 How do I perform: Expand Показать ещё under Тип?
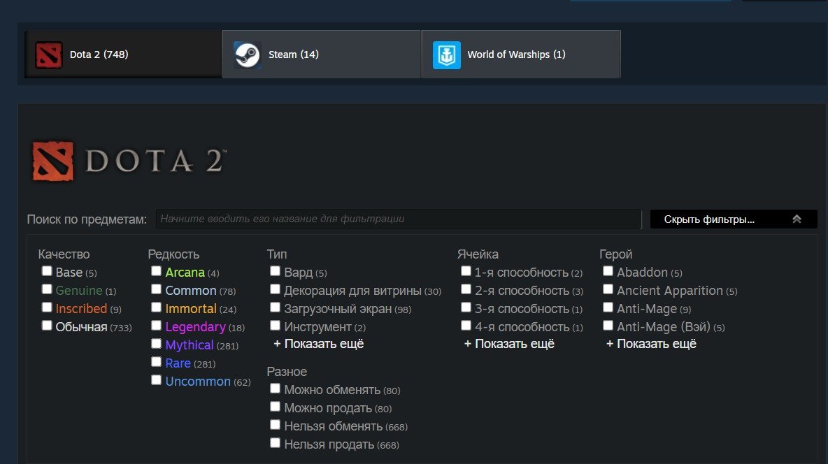[x=318, y=344]
